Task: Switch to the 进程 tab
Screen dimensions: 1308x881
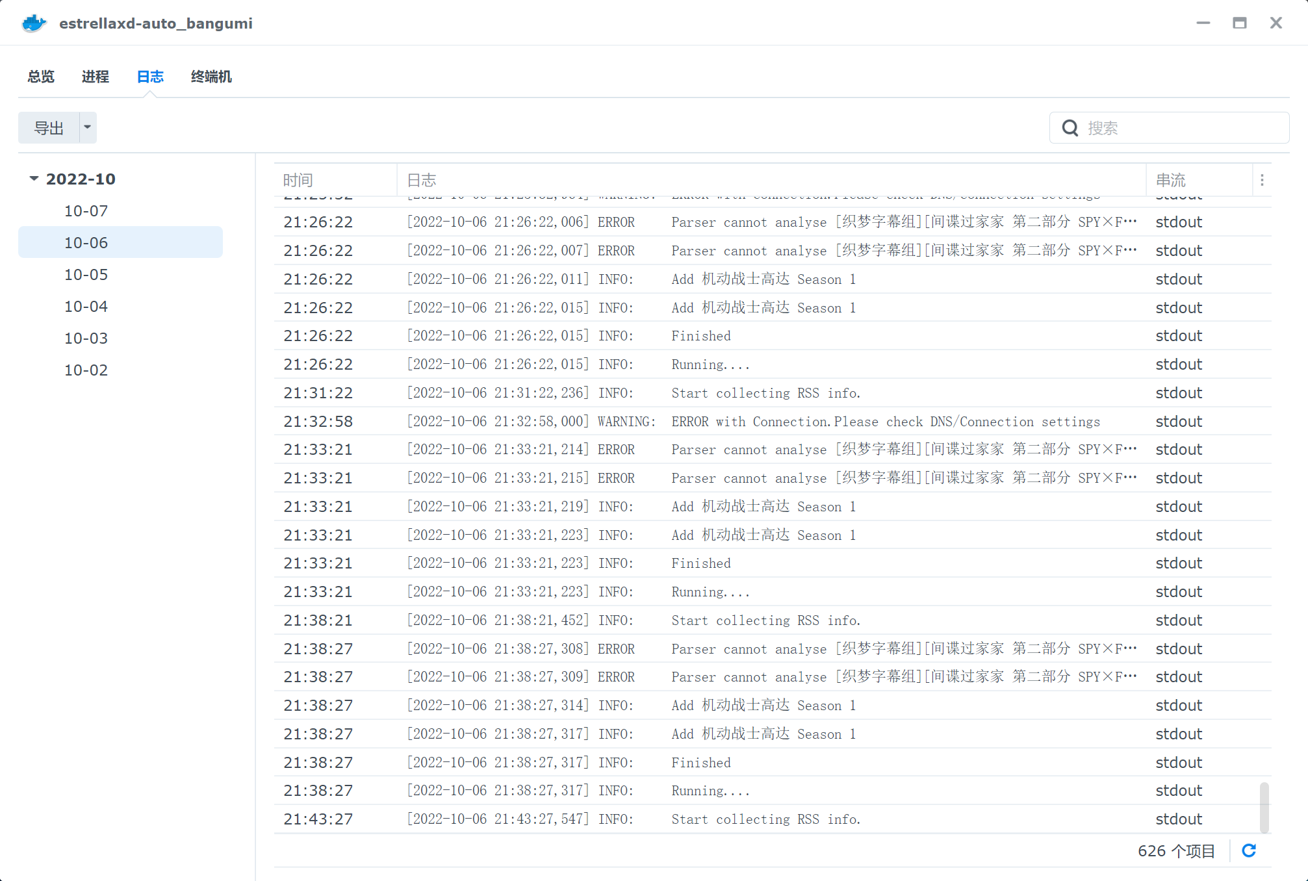Action: [x=95, y=77]
